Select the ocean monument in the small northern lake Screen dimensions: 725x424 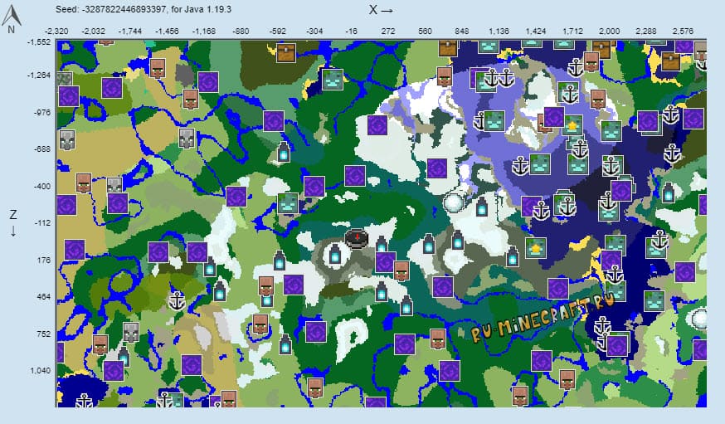tap(333, 80)
